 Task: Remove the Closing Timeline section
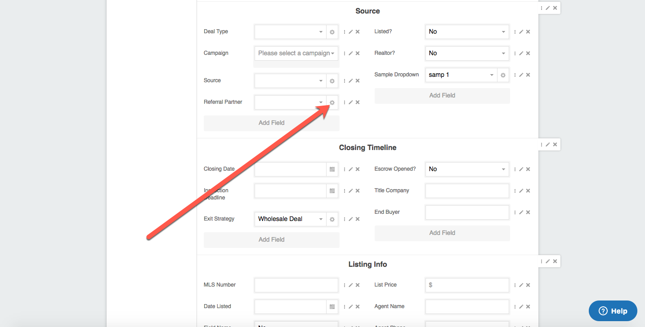click(555, 145)
